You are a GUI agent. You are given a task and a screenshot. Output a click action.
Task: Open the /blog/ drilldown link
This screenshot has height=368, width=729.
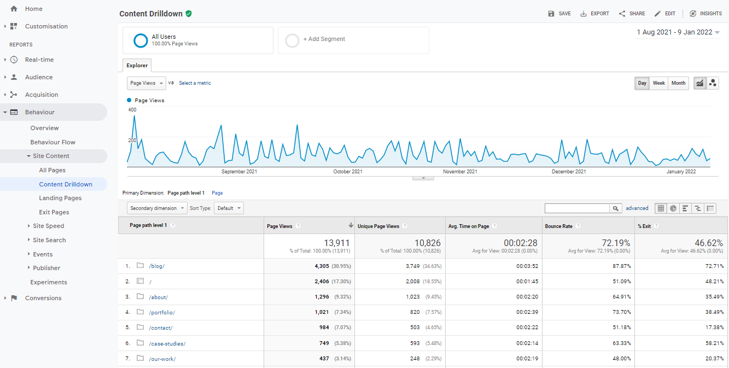(x=158, y=266)
